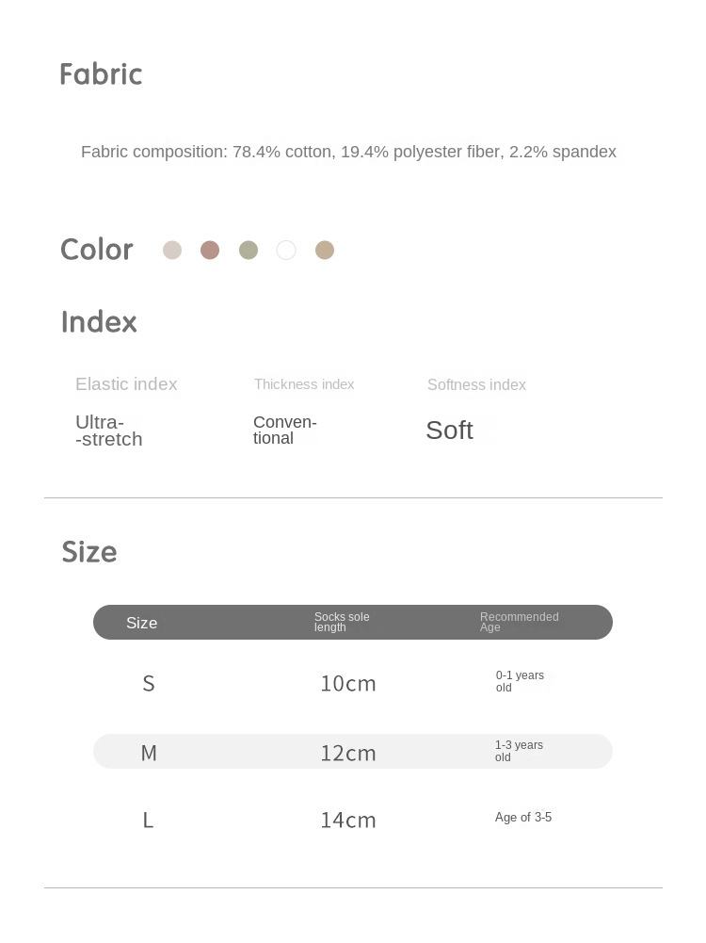Click the Index section heading
The height and width of the screenshot is (943, 706).
click(99, 322)
